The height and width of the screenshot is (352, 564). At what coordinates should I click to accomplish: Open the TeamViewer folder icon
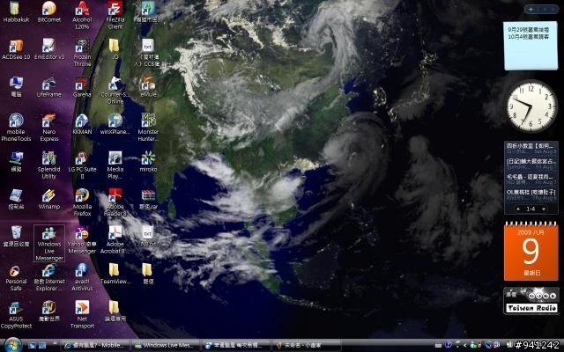click(115, 274)
